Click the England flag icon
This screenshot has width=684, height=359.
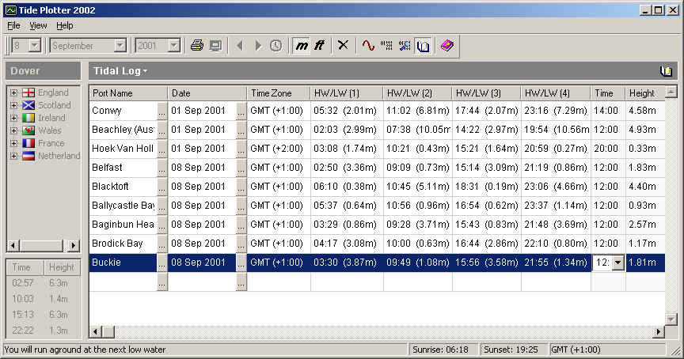(28, 93)
